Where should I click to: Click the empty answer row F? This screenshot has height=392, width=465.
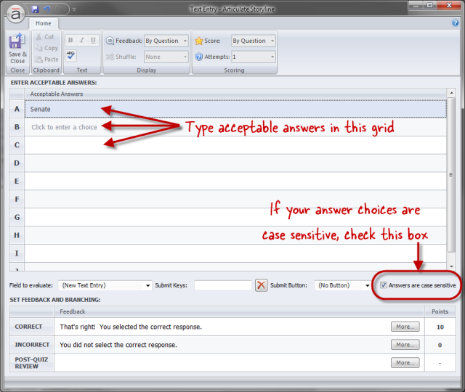pos(235,200)
